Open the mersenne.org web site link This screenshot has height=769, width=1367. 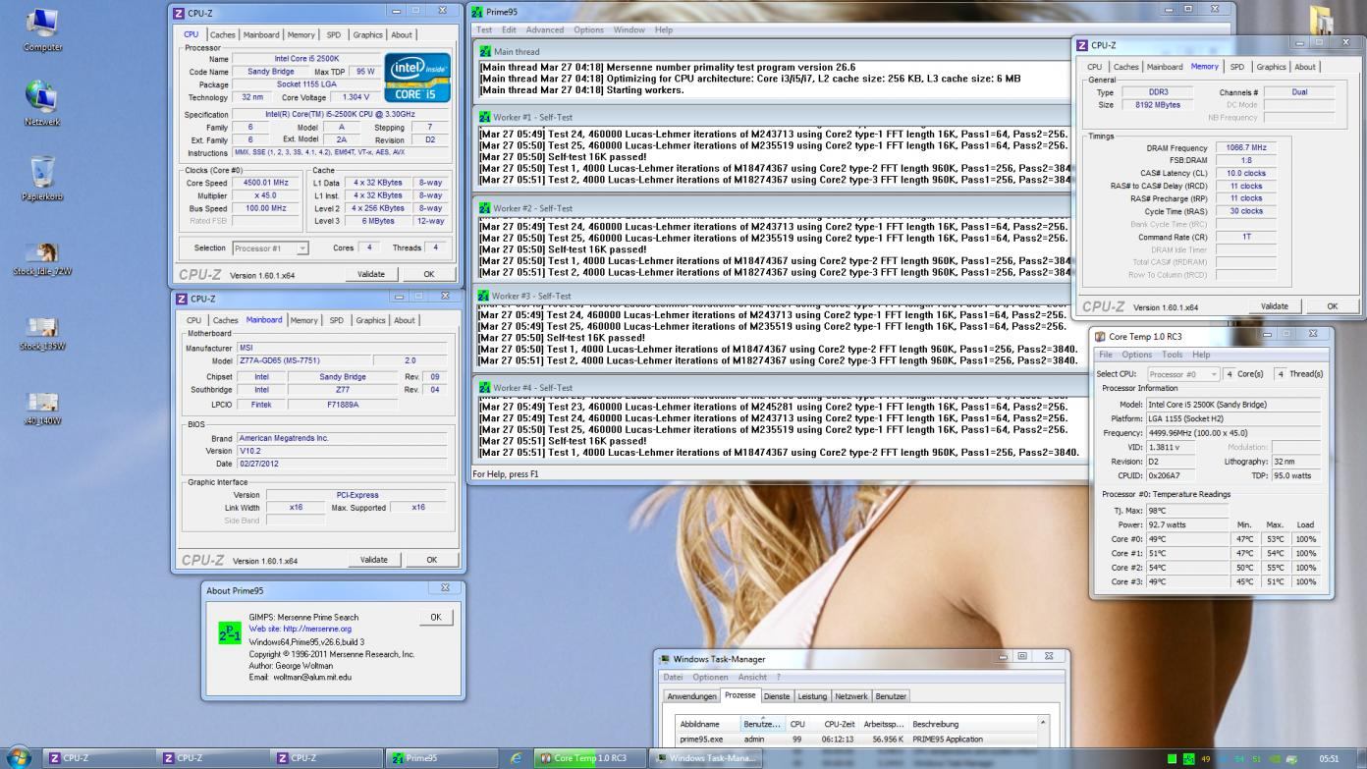301,629
